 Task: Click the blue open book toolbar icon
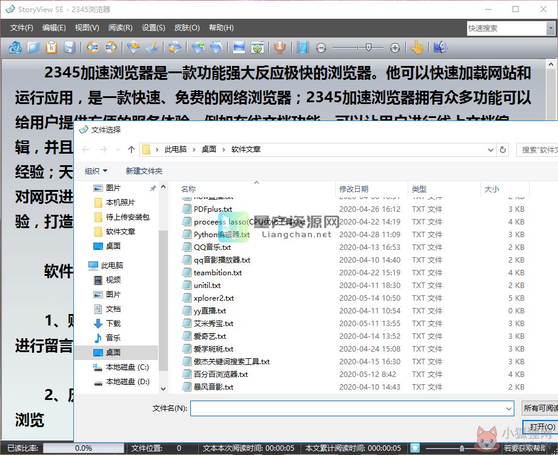pos(216,47)
